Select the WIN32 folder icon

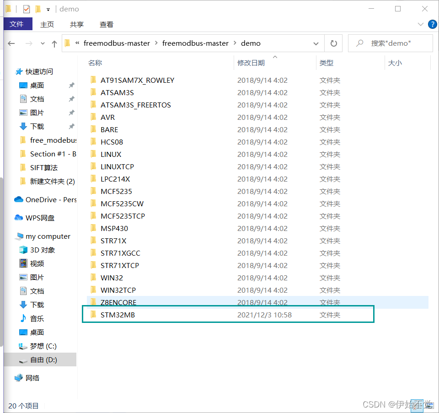tap(93, 278)
